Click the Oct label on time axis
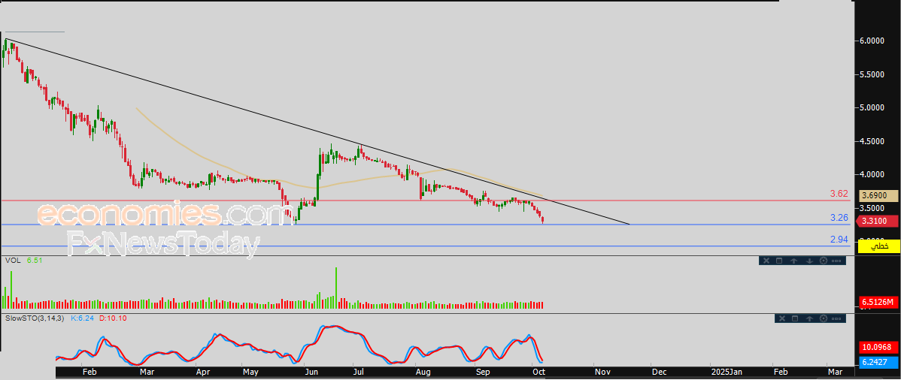 click(x=539, y=372)
